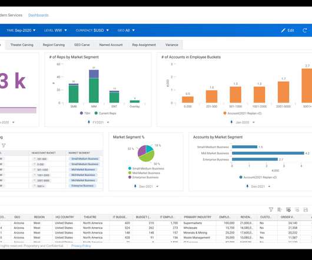Screen dimensions: 312x260
Task: Click pin icon beside Jan-2020
Action: click(x=231, y=122)
